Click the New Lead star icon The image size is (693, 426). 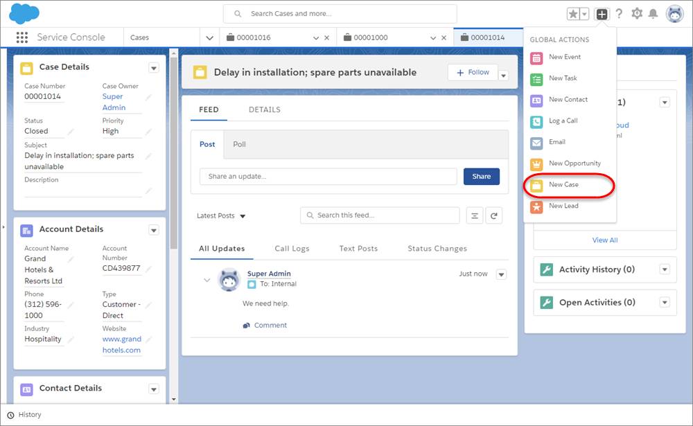click(x=536, y=206)
